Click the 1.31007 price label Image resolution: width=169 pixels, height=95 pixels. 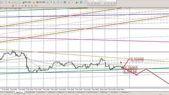click(x=131, y=68)
